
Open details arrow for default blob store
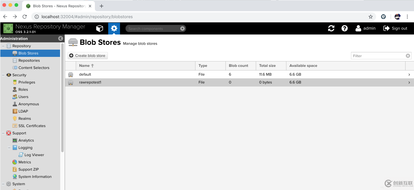click(409, 74)
